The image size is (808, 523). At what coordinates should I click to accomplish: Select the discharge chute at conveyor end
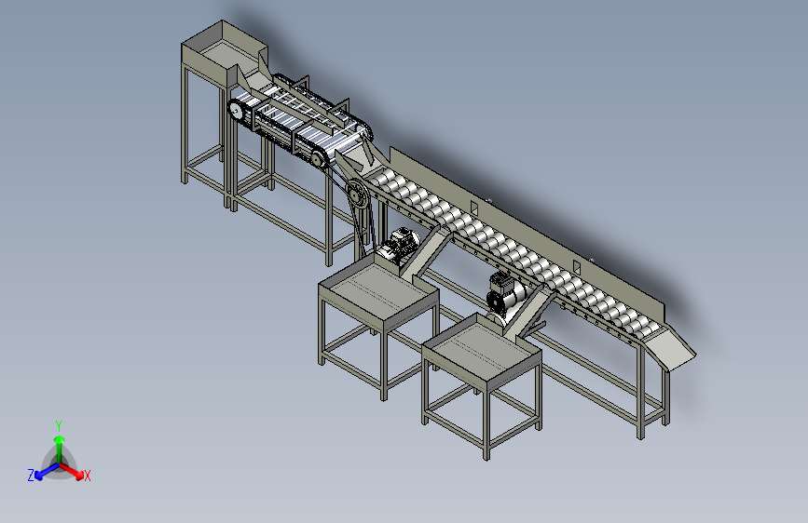click(x=671, y=347)
